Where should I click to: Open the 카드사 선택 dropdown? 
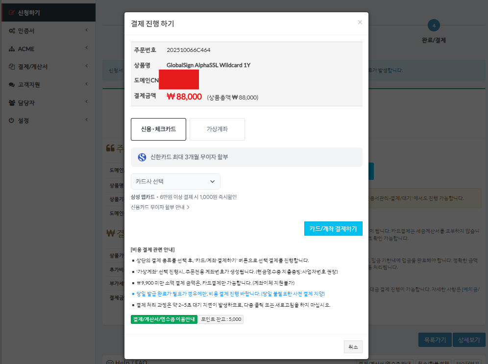tap(175, 181)
